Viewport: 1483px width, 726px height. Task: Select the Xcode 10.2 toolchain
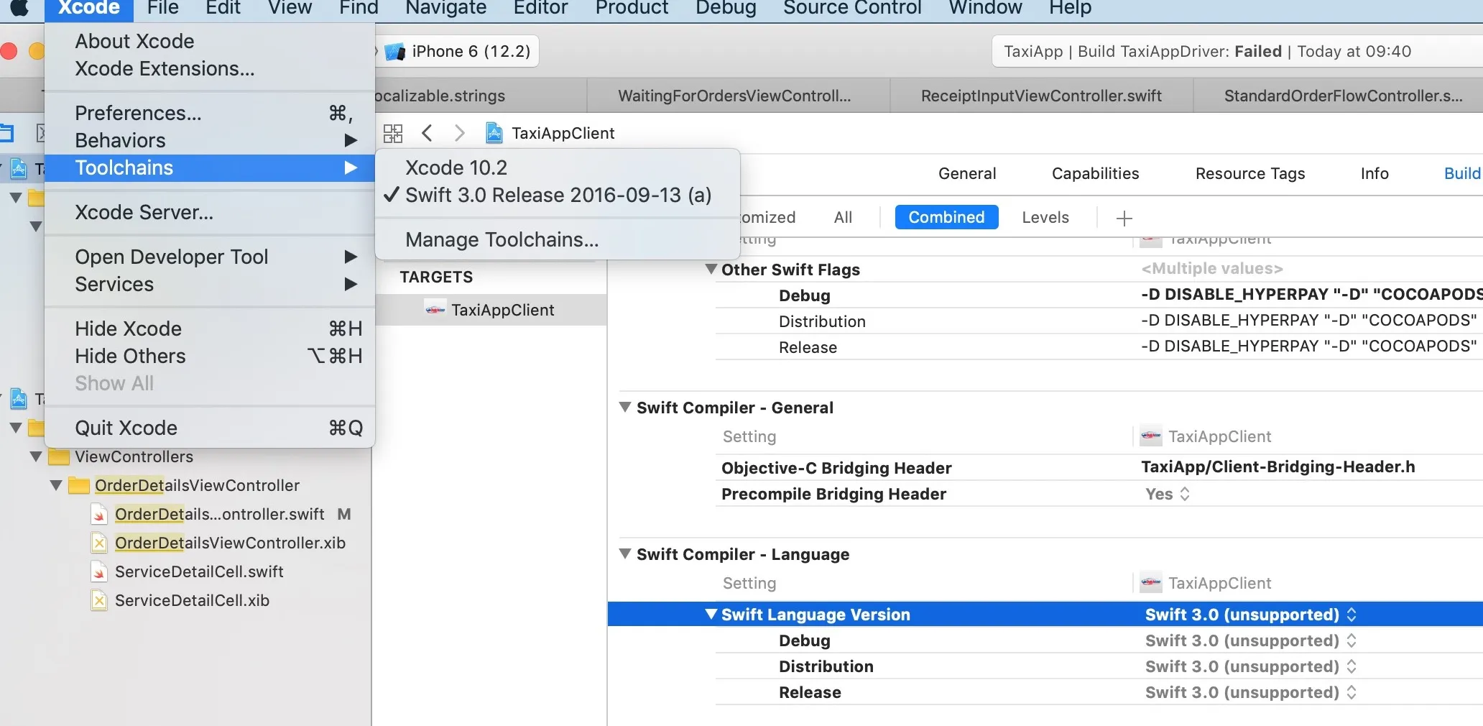coord(558,167)
